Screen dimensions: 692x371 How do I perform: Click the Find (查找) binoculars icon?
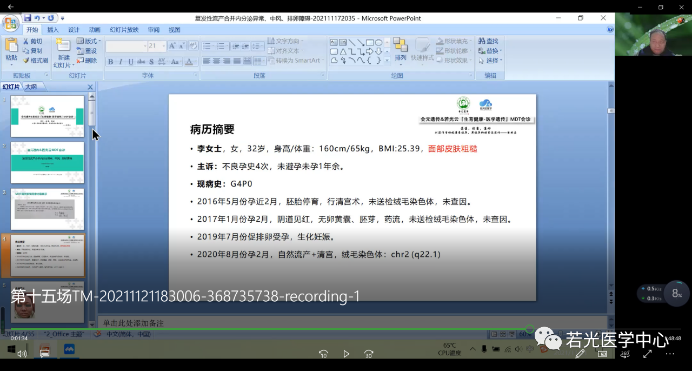[x=481, y=41]
